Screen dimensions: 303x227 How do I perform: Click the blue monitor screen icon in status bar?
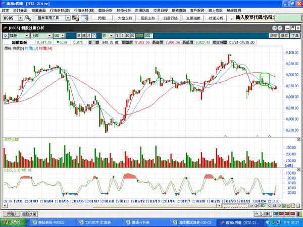point(276,214)
